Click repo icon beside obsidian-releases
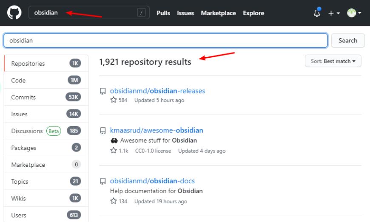 [x=103, y=91]
